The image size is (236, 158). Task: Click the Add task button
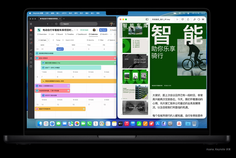(42, 40)
